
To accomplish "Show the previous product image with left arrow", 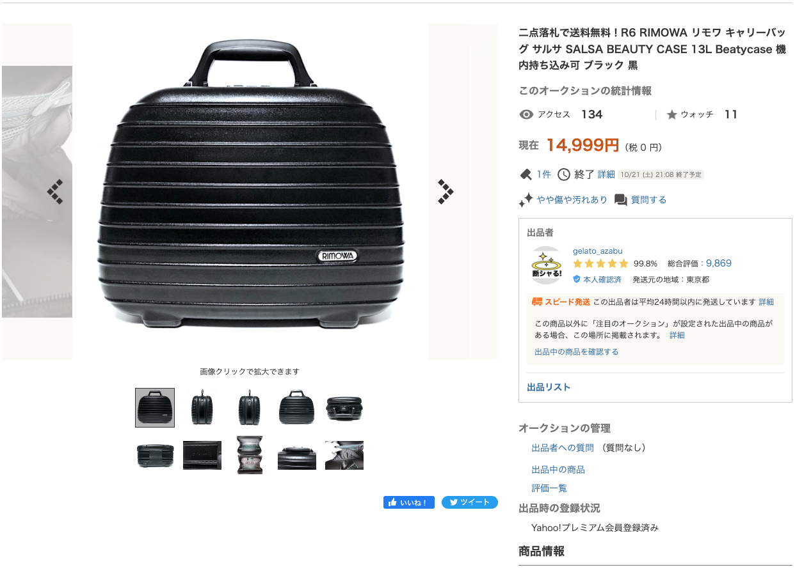I will [x=55, y=192].
